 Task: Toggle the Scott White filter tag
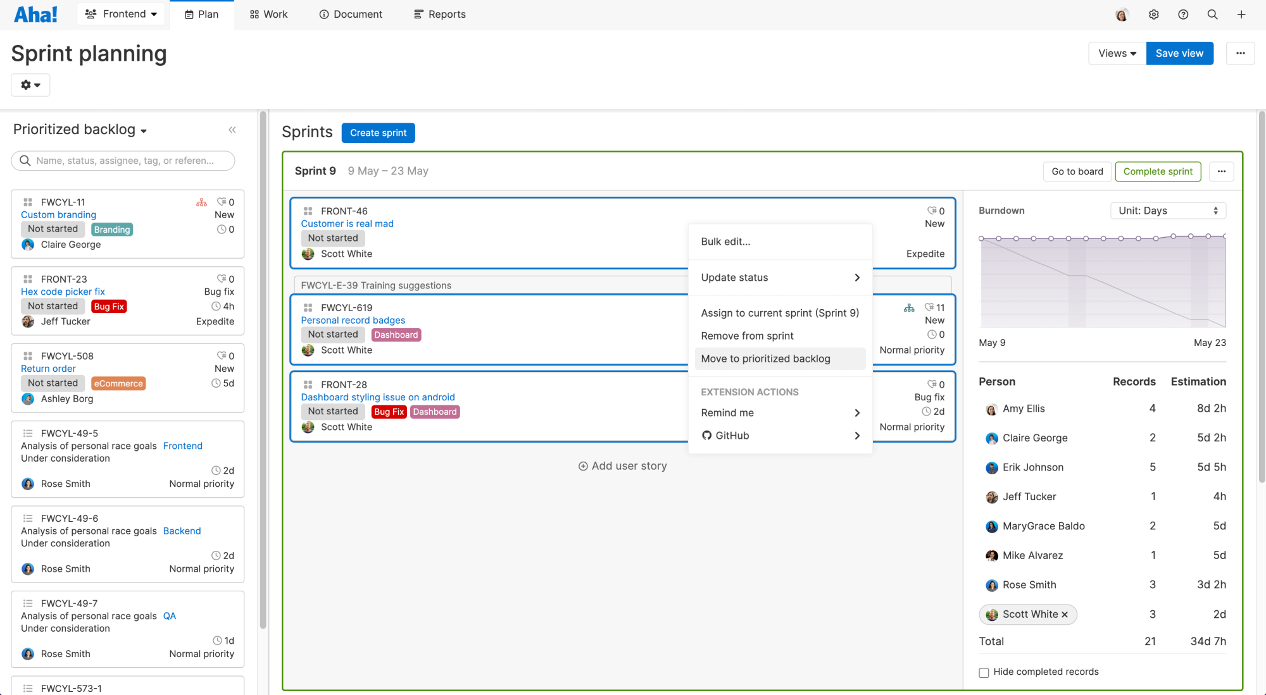coord(1027,615)
